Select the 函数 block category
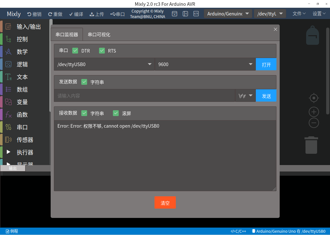This screenshot has height=235, width=330. tap(25, 115)
